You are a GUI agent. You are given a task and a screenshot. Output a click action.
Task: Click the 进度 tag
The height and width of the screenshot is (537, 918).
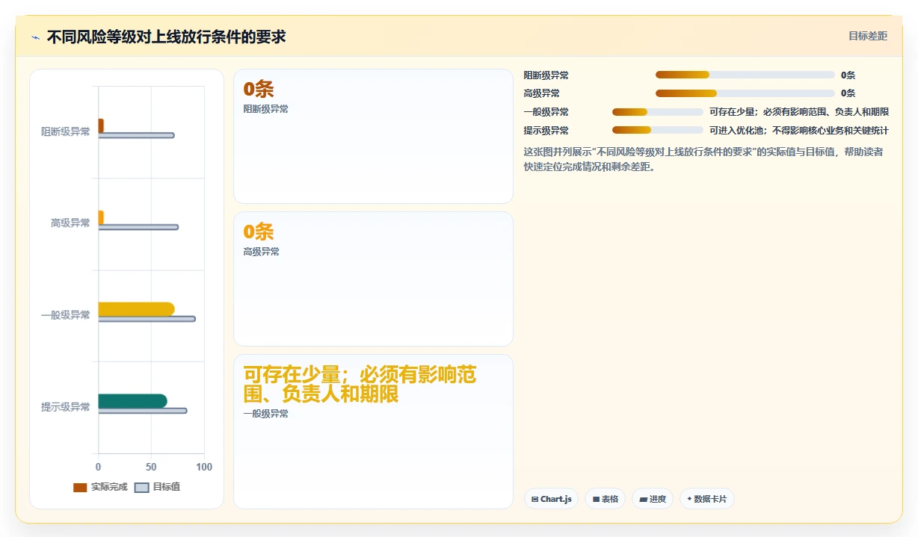(x=653, y=499)
